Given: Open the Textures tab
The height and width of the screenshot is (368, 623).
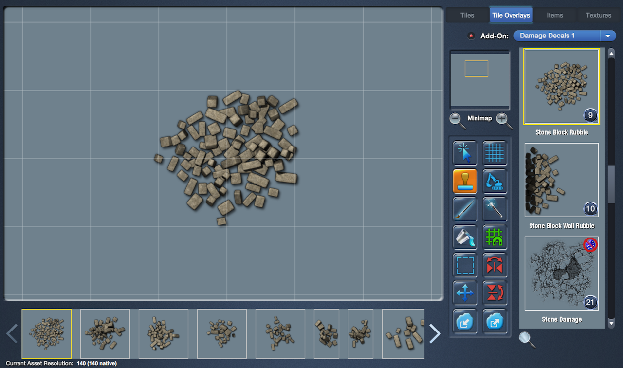Looking at the screenshot, I should click(598, 15).
